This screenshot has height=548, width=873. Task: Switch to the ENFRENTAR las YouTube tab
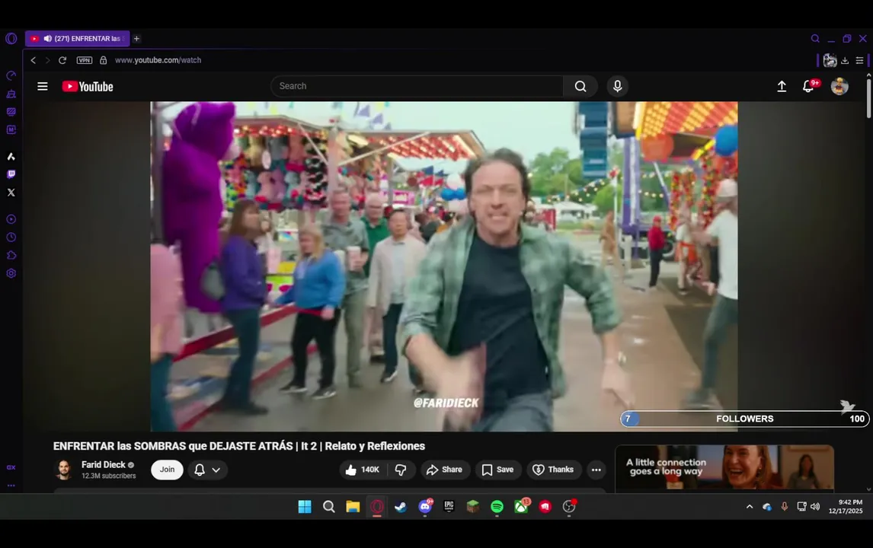pos(78,38)
